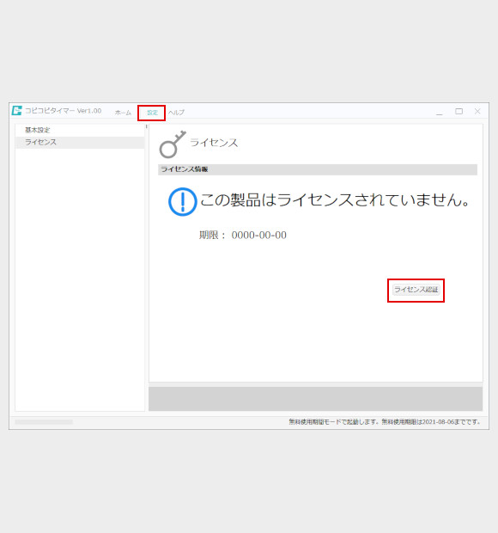Minimize the コピコピタイマー window

click(440, 112)
